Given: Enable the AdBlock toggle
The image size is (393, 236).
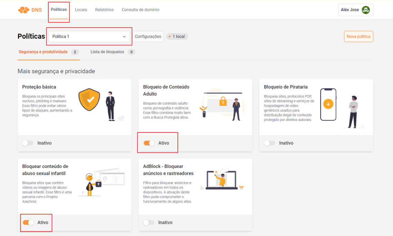Looking at the screenshot, I should [x=149, y=223].
